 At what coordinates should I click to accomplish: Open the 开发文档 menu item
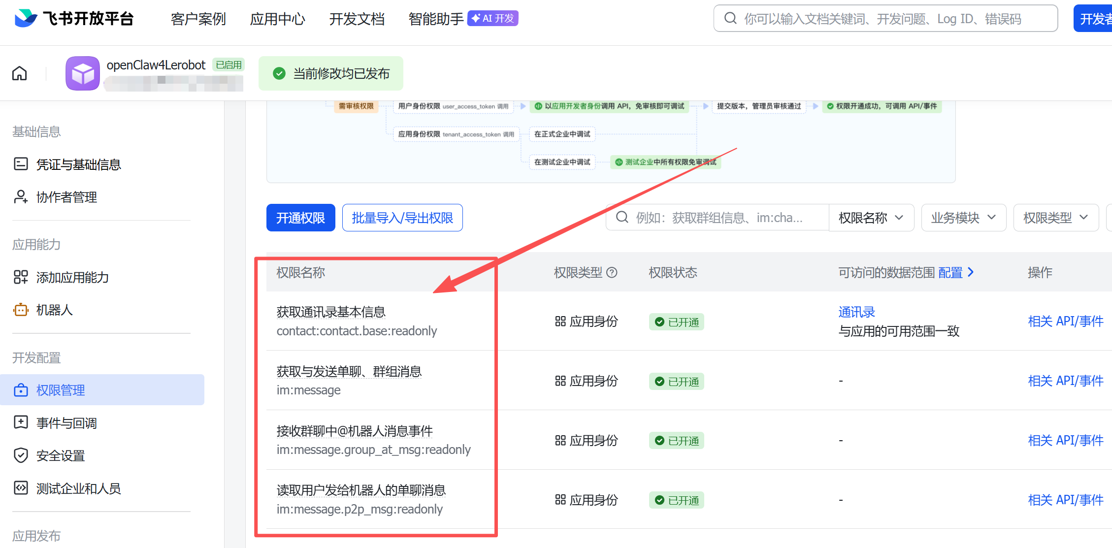357,19
